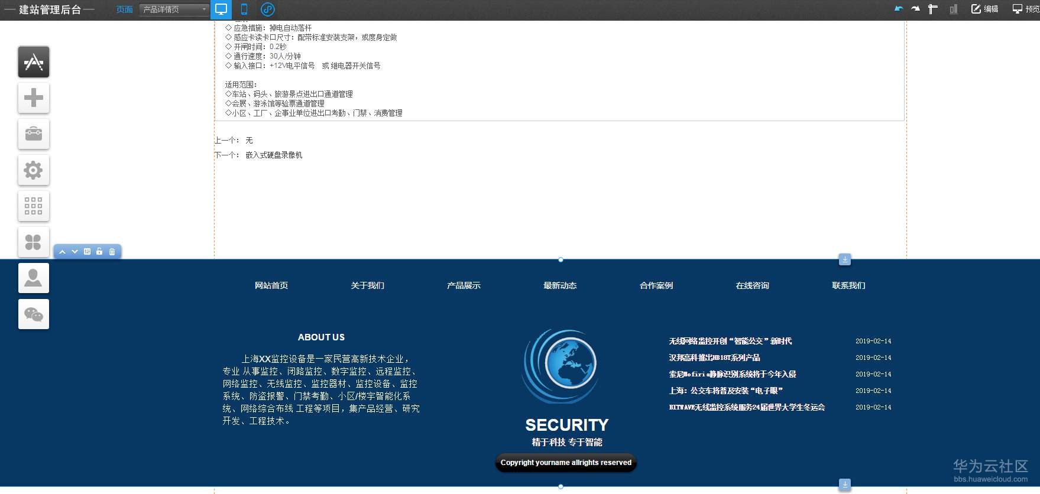Click the 编辑 edit button
This screenshot has width=1040, height=494.
click(x=984, y=9)
